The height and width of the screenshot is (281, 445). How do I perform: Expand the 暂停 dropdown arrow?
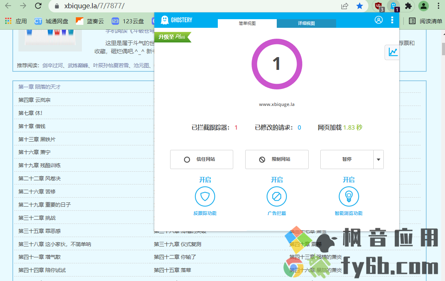(379, 160)
